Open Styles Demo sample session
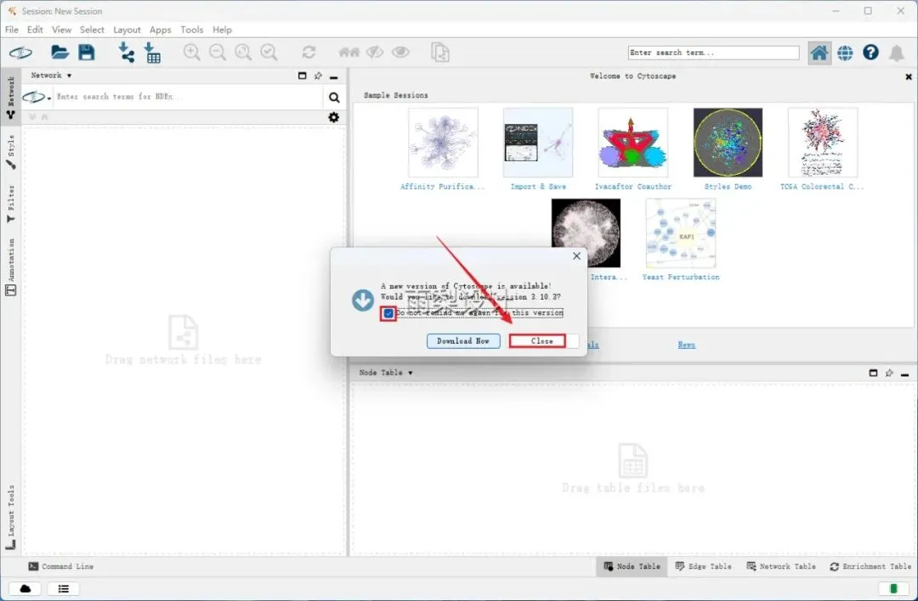 pos(728,149)
